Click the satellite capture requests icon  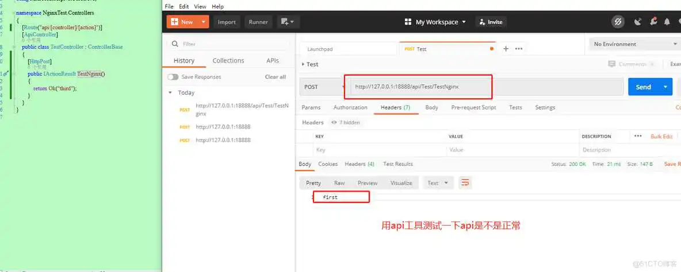click(638, 22)
